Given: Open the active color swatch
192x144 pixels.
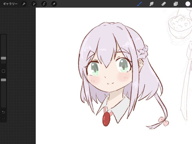Looking at the screenshot, I should tap(187, 4).
